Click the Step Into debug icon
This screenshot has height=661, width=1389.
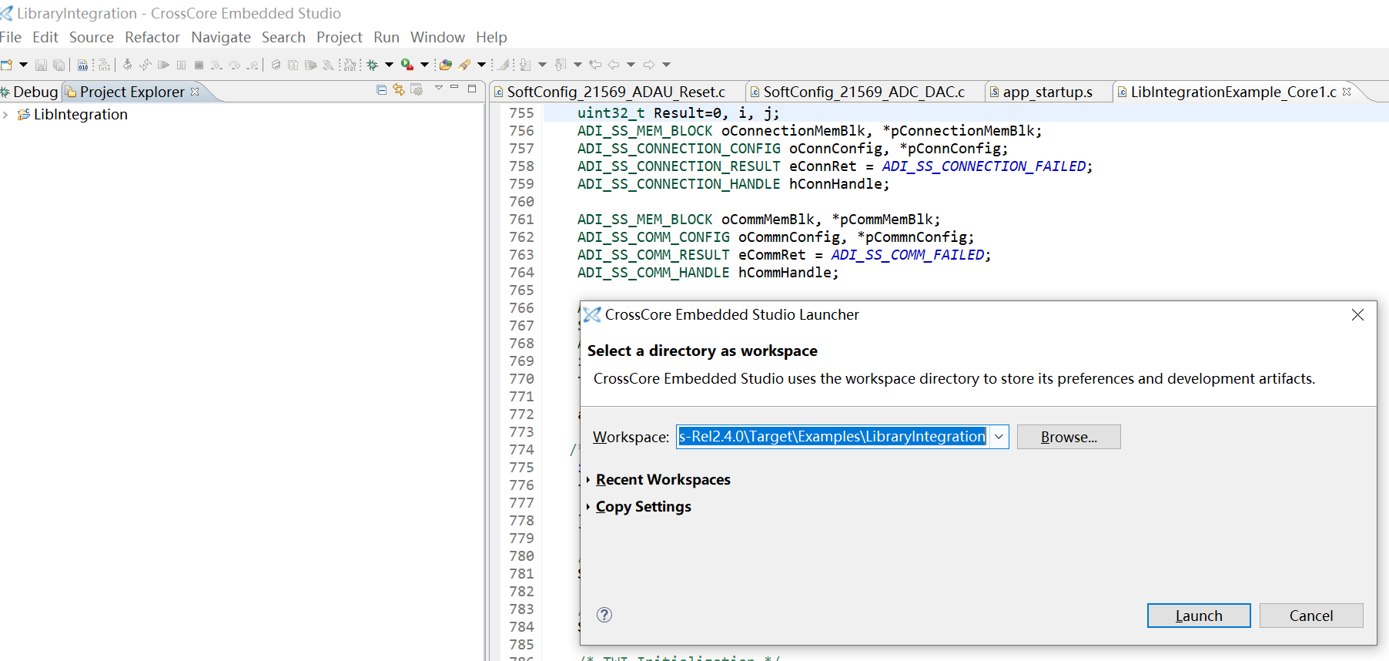[216, 65]
